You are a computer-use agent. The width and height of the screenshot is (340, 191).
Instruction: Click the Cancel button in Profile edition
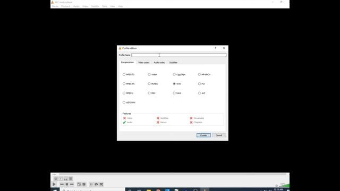point(219,135)
